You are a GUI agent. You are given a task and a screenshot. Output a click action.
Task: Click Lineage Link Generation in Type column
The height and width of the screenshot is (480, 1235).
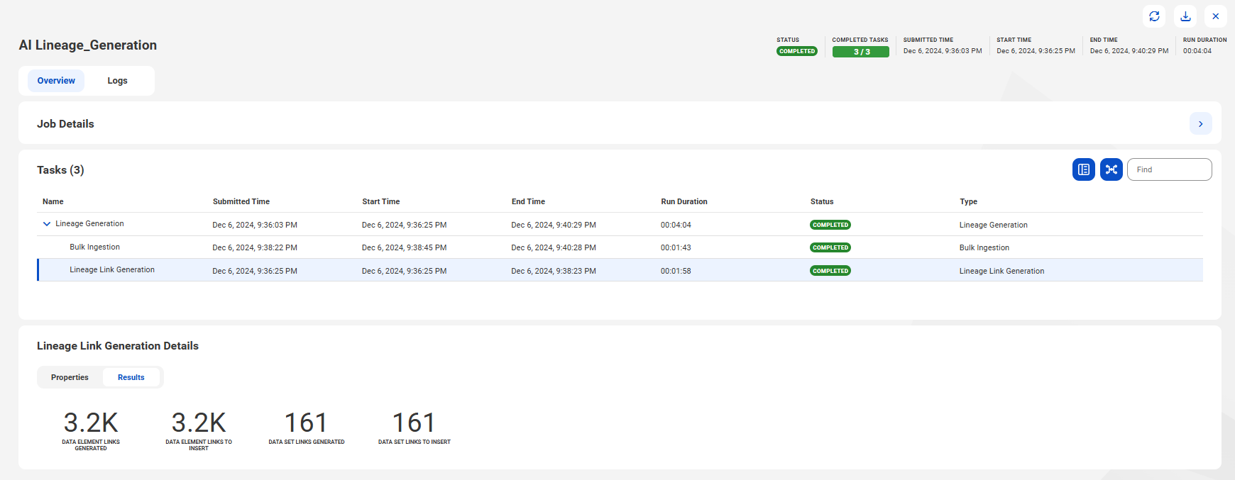tap(1001, 271)
